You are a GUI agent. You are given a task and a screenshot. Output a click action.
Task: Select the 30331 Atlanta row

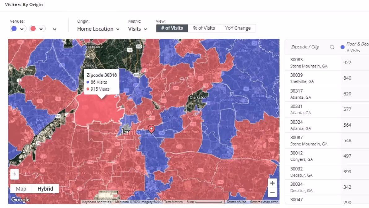[327, 110]
